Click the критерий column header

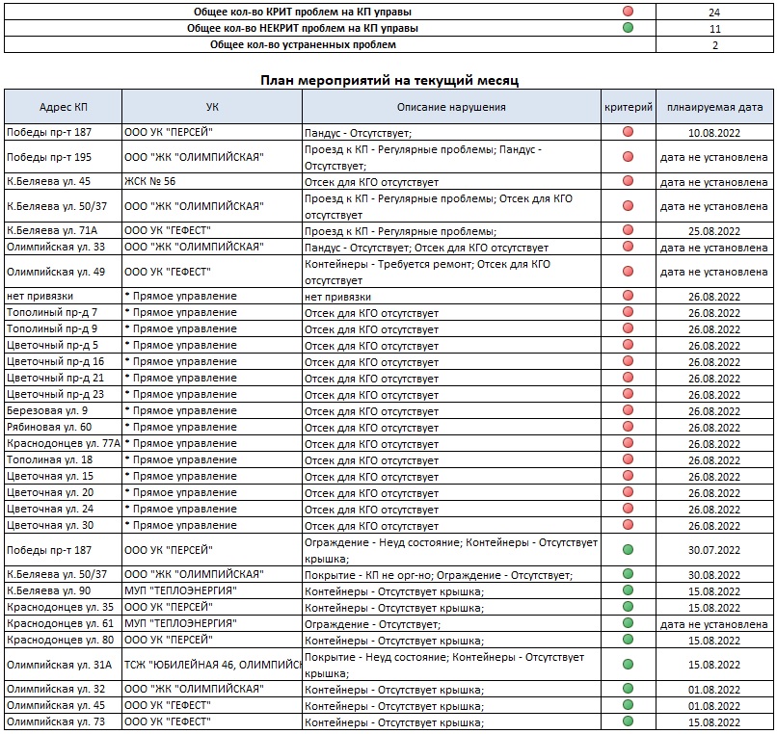629,107
